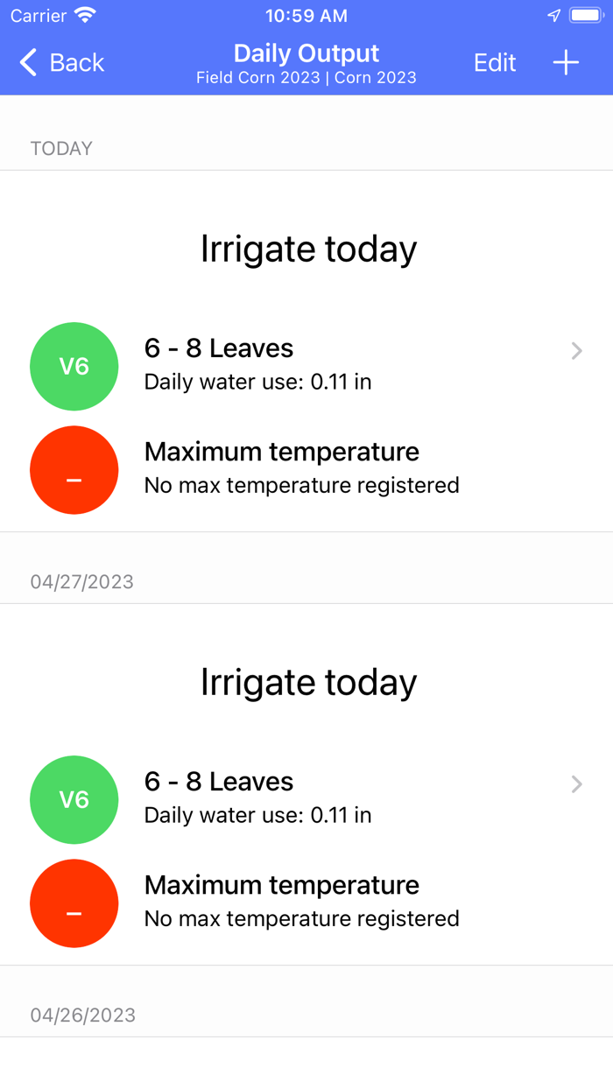
Task: Expand details for today's 6 - 8 Leaves entry
Action: (x=576, y=351)
